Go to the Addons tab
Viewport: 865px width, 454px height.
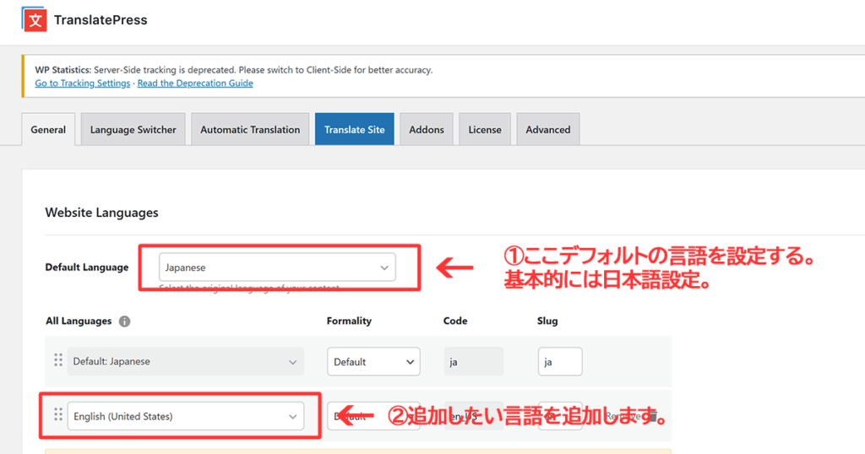427,130
